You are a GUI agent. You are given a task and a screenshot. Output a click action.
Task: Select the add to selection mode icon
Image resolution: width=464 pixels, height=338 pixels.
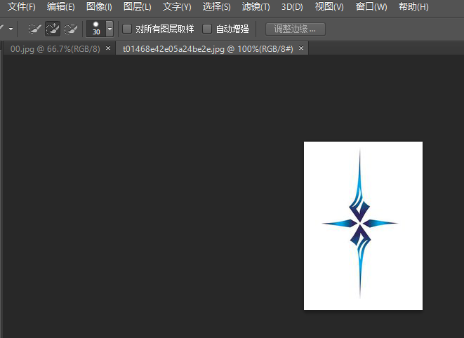(53, 29)
